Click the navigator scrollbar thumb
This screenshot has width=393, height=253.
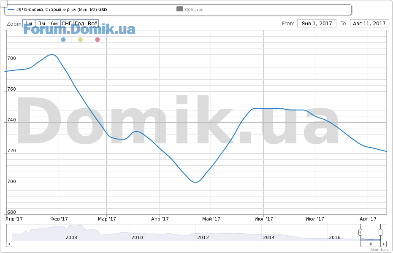point(370,244)
